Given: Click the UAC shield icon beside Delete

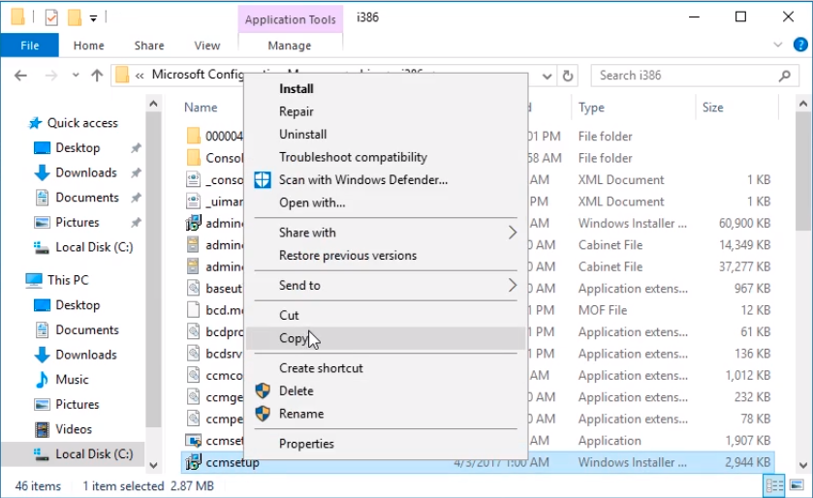Looking at the screenshot, I should (x=263, y=390).
